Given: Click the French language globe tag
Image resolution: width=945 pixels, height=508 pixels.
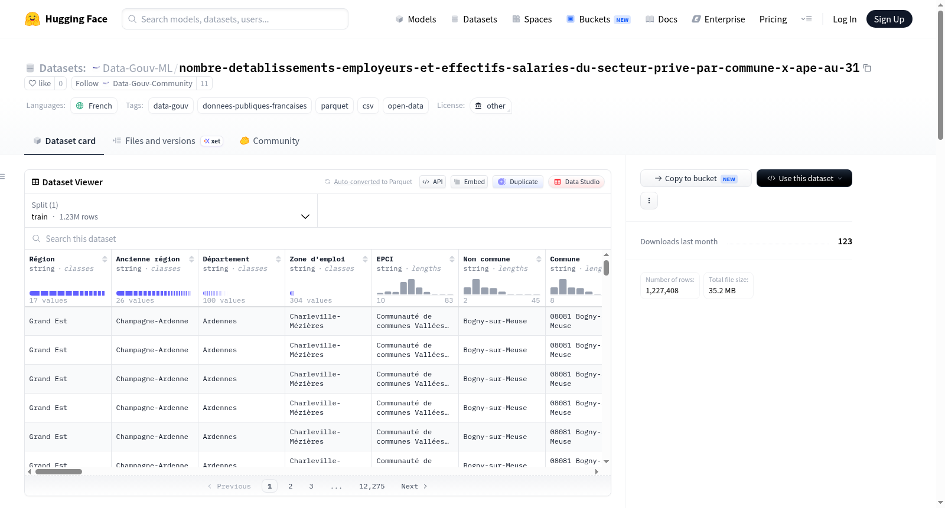Looking at the screenshot, I should (x=94, y=106).
